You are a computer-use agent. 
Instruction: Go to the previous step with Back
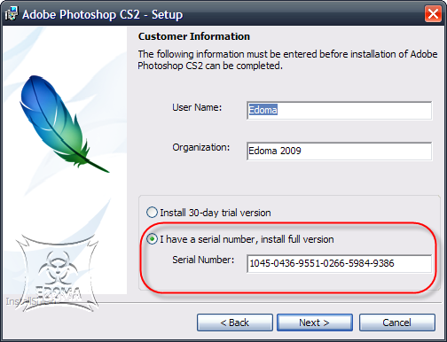pyautogui.click(x=235, y=323)
